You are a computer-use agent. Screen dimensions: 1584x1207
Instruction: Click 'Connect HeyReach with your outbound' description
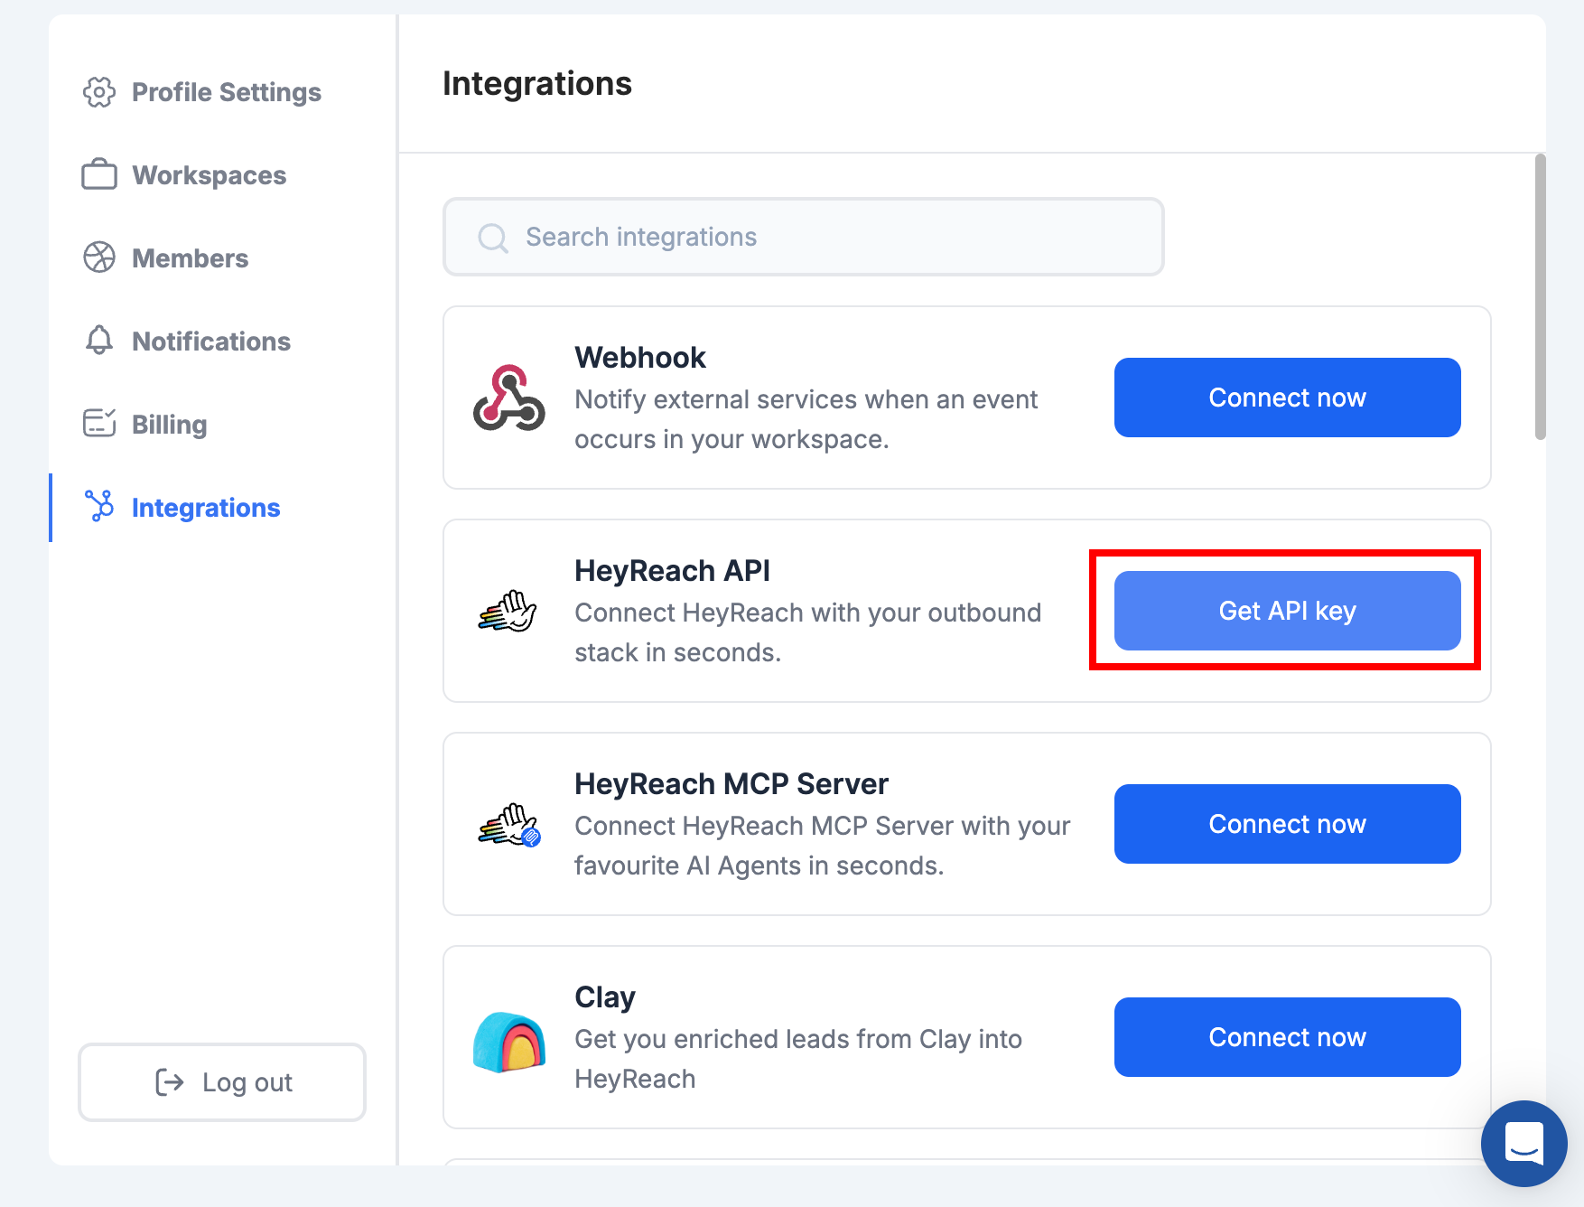coord(808,632)
